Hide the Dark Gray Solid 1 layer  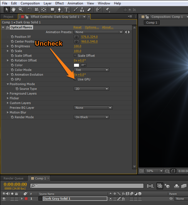pyautogui.click(x=4, y=199)
